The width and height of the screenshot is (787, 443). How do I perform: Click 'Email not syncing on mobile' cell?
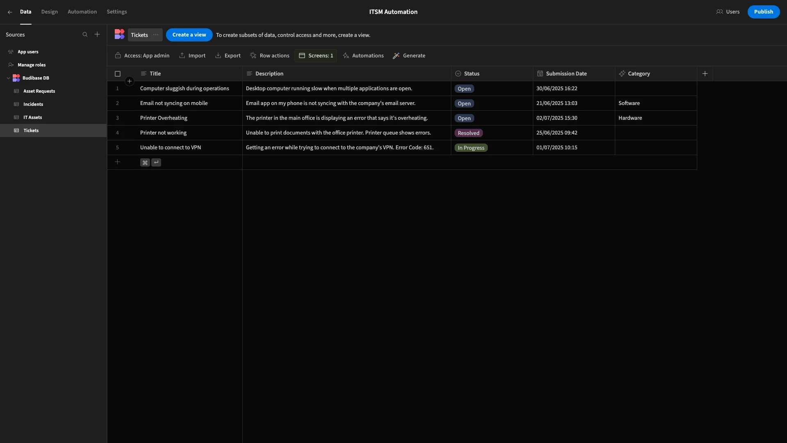(189, 103)
